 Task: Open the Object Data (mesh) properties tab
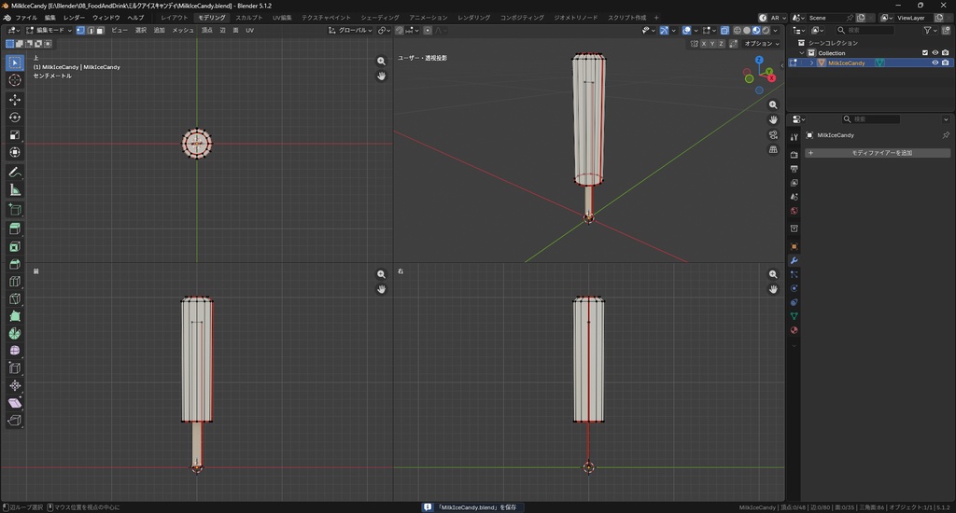coord(794,316)
